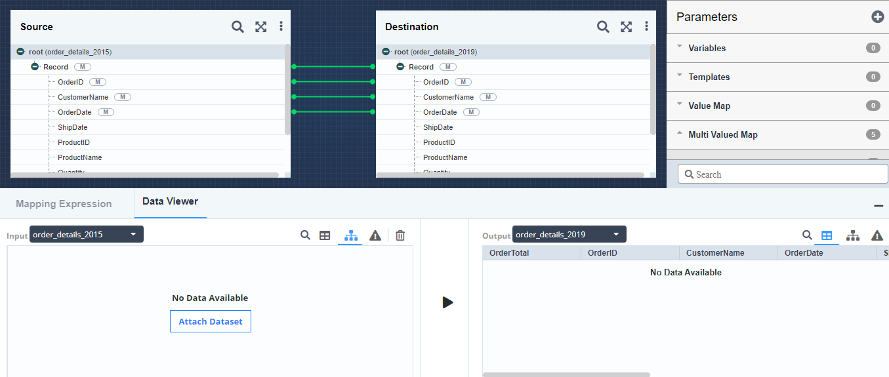Switch to the Mapping Expression tab
This screenshot has height=377, width=889.
pyautogui.click(x=64, y=204)
